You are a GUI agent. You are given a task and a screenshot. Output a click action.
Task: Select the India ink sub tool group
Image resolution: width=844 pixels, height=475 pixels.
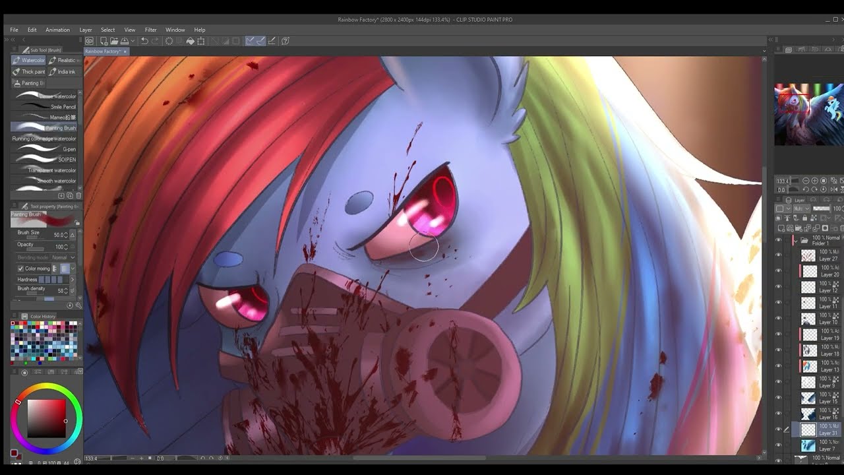[x=65, y=71]
